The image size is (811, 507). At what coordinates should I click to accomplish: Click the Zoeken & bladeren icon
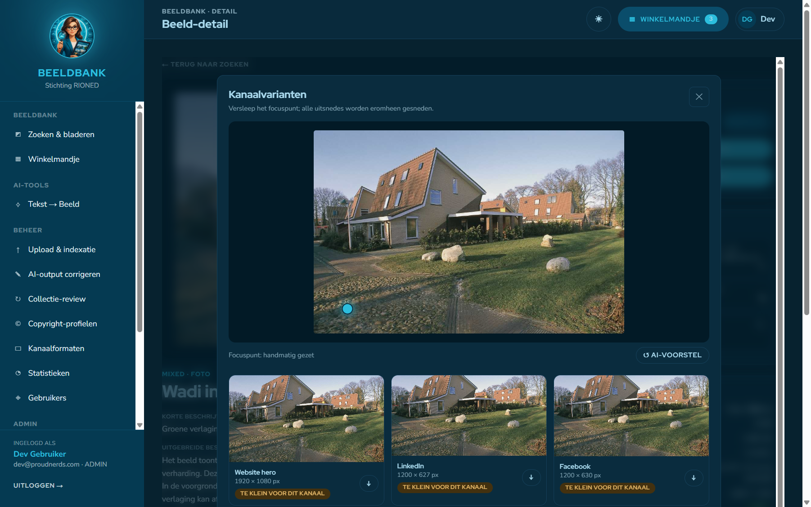tap(18, 134)
